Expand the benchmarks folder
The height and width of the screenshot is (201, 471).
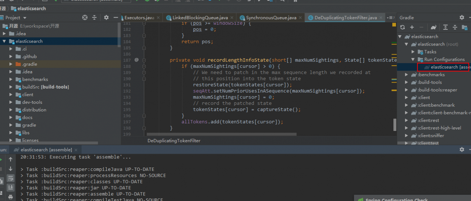click(x=11, y=80)
